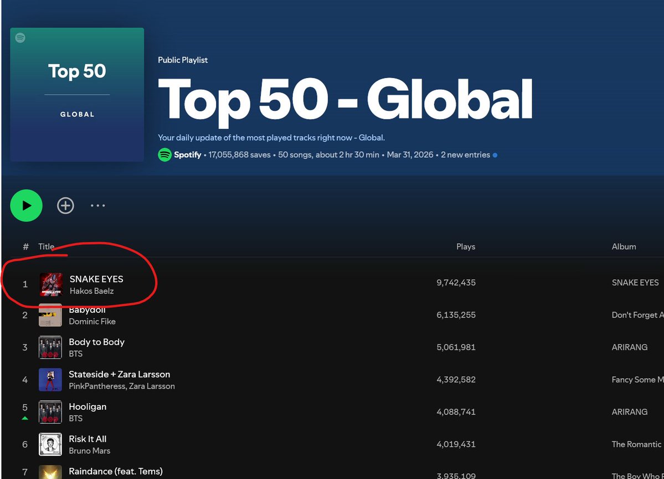The image size is (664, 479).
Task: Click the Plays column header
Action: 466,246
